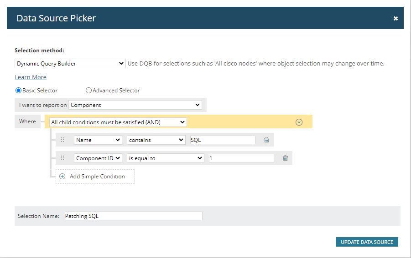Screen dimensions: 411x258
Task: Open the Selection method dropdown
Action: click(70, 64)
